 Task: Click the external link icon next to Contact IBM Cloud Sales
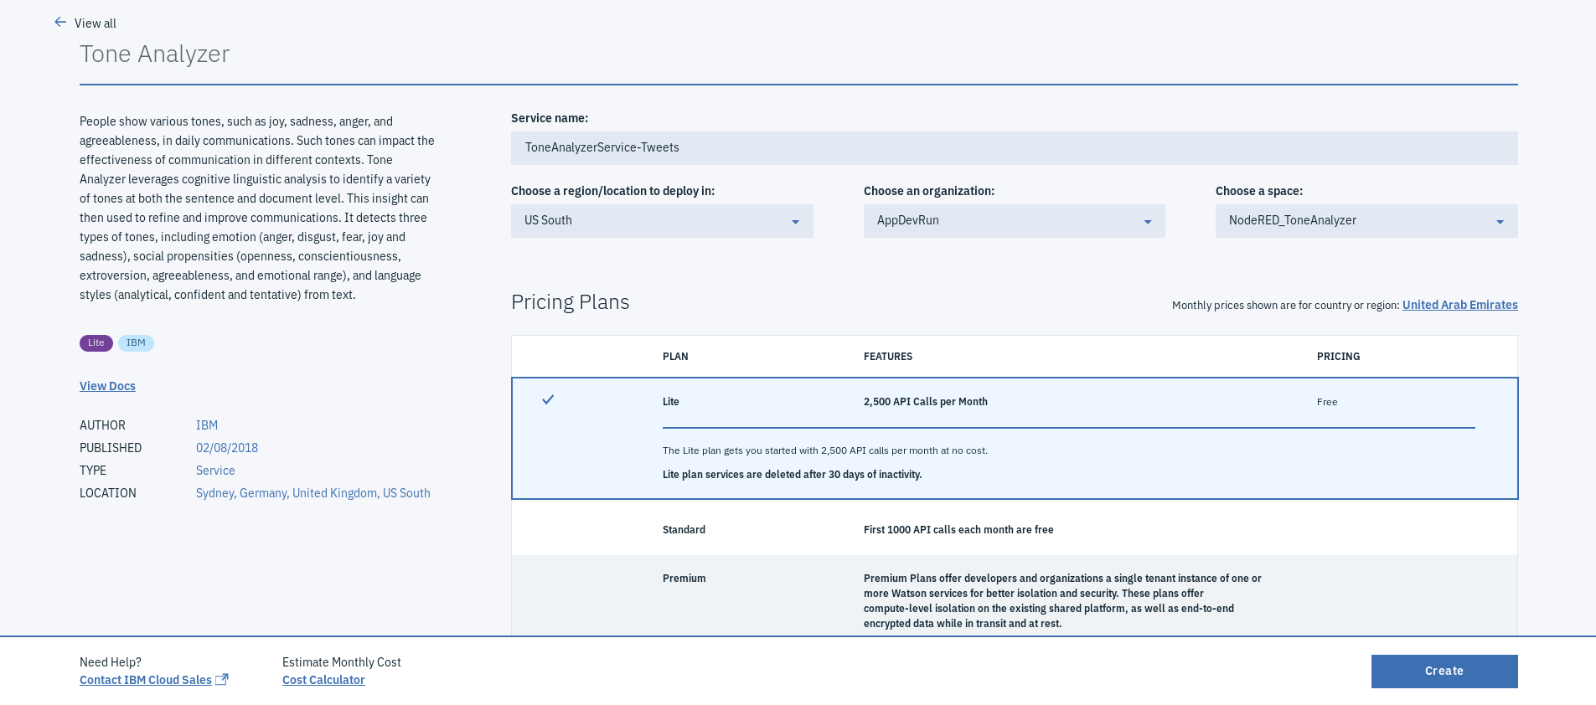click(x=222, y=680)
